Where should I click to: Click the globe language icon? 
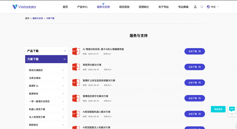click(208, 6)
